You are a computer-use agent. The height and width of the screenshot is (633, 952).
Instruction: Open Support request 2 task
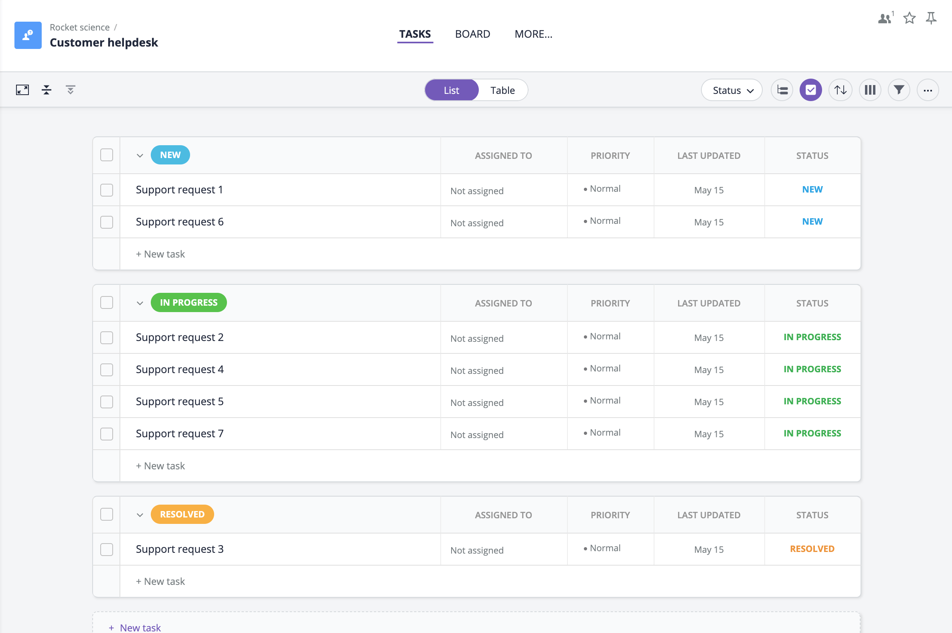coord(180,337)
